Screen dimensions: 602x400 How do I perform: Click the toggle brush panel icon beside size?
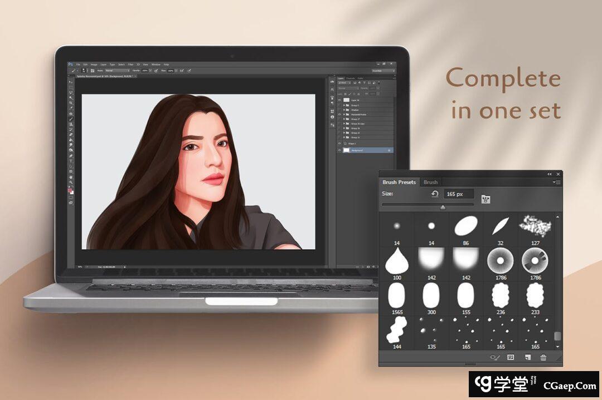point(486,199)
